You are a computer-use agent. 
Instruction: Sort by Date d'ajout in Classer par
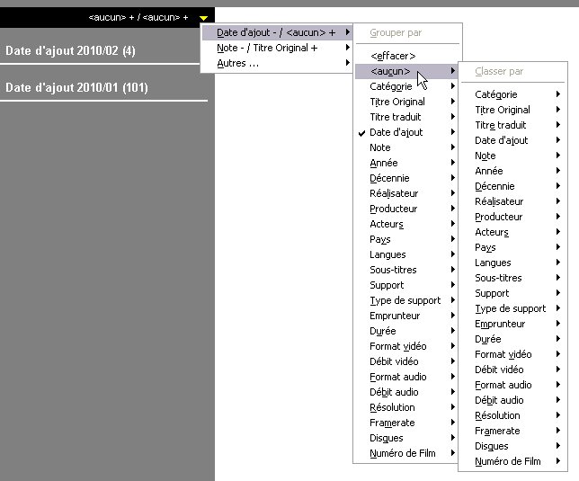point(512,140)
